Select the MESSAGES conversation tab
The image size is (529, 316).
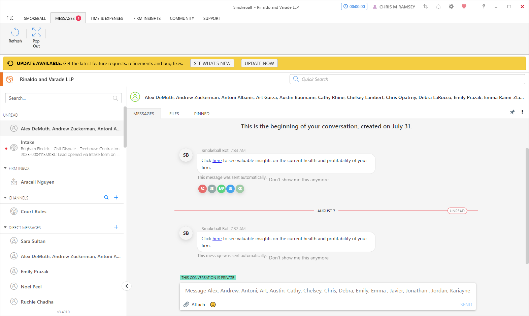(144, 114)
